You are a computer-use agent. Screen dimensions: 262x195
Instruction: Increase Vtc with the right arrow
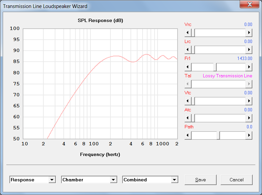[x=249, y=101]
